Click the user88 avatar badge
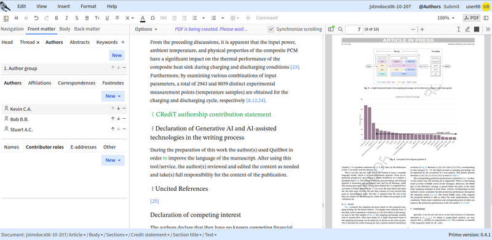 point(486,6)
